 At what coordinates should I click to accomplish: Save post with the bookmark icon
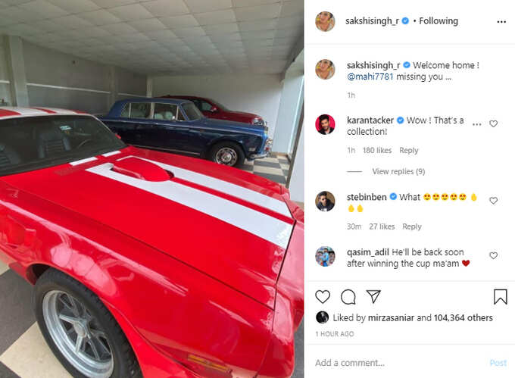[500, 297]
